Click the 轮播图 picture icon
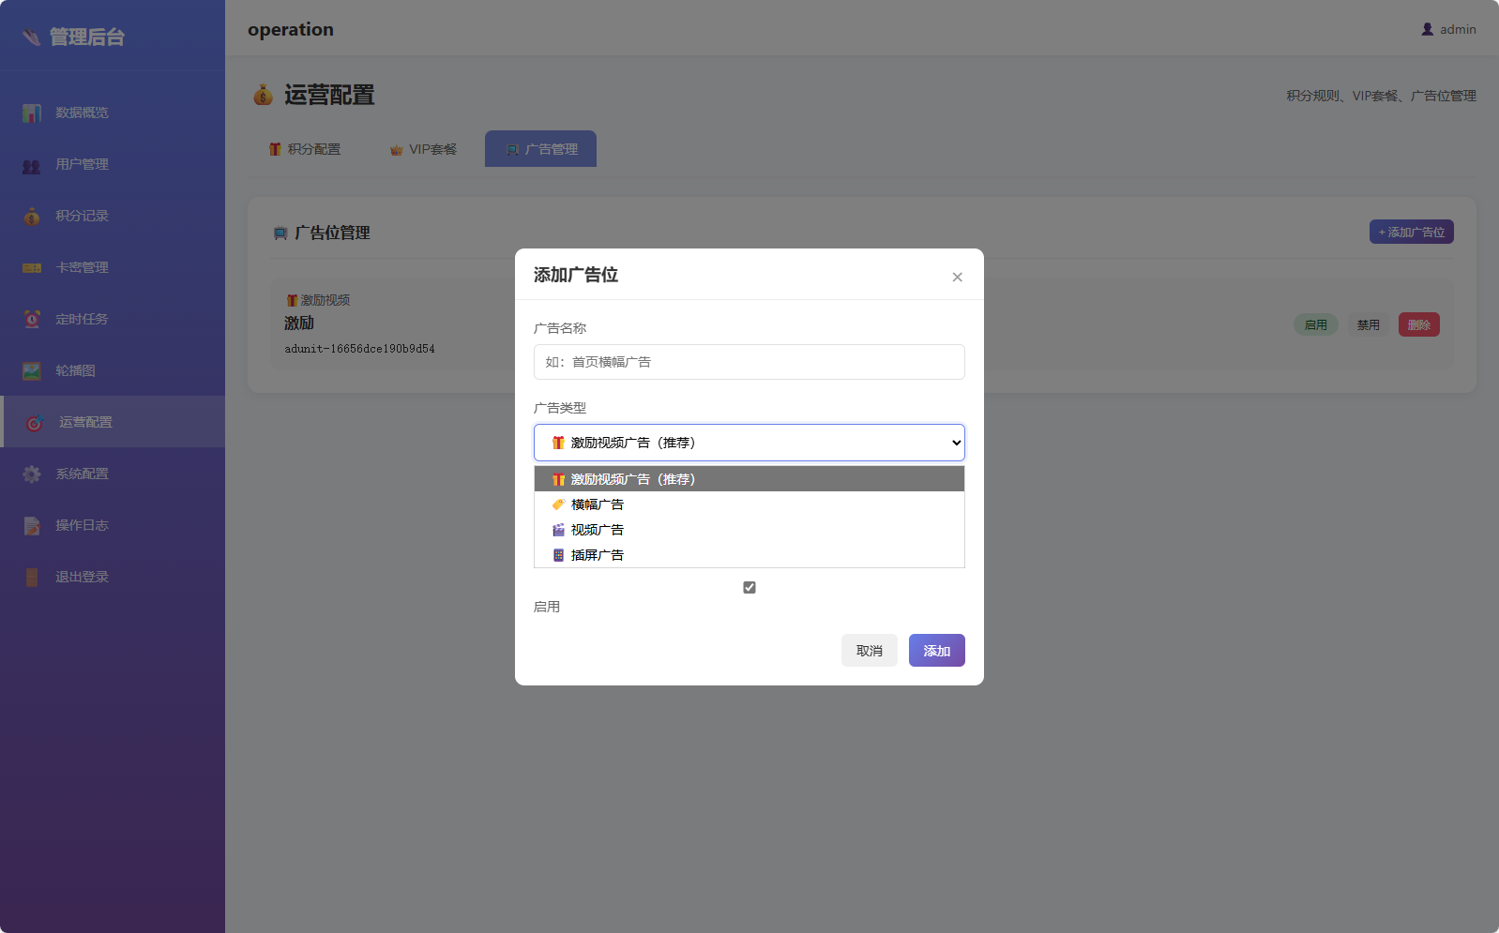The image size is (1499, 933). [x=32, y=371]
